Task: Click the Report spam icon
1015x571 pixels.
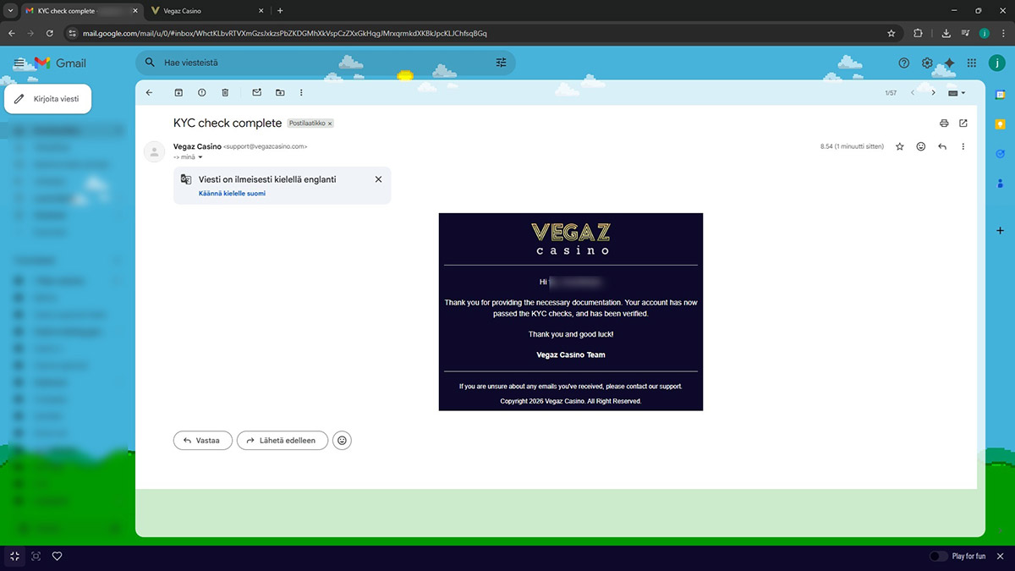Action: (201, 92)
